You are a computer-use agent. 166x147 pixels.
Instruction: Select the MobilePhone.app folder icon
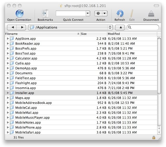(12, 127)
